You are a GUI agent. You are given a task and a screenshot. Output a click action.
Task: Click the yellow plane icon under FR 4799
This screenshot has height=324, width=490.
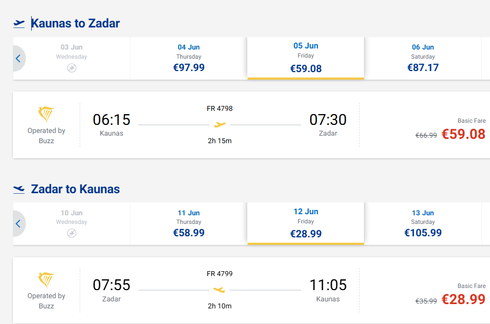point(220,290)
